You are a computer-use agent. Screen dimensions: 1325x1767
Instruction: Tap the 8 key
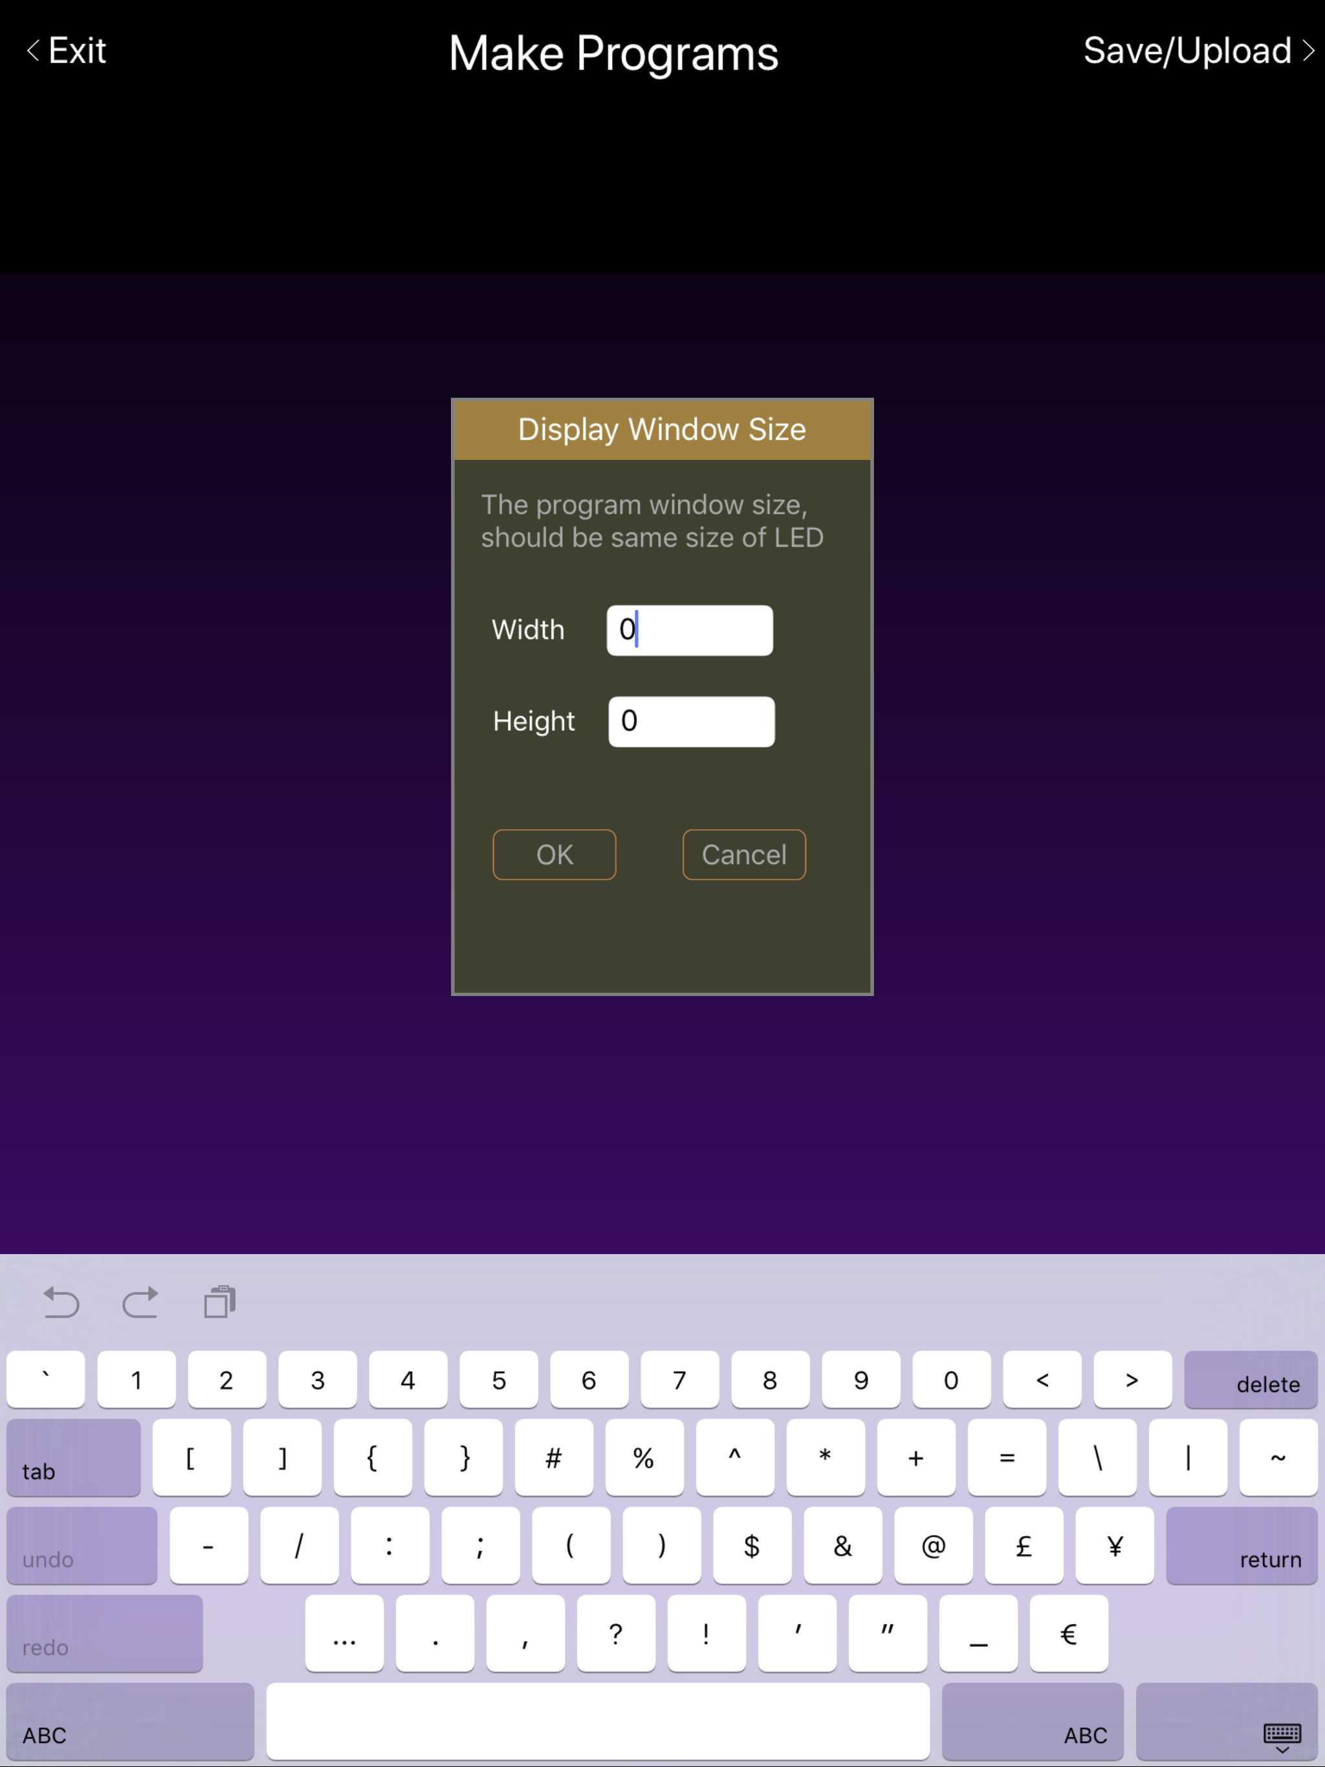pos(771,1380)
